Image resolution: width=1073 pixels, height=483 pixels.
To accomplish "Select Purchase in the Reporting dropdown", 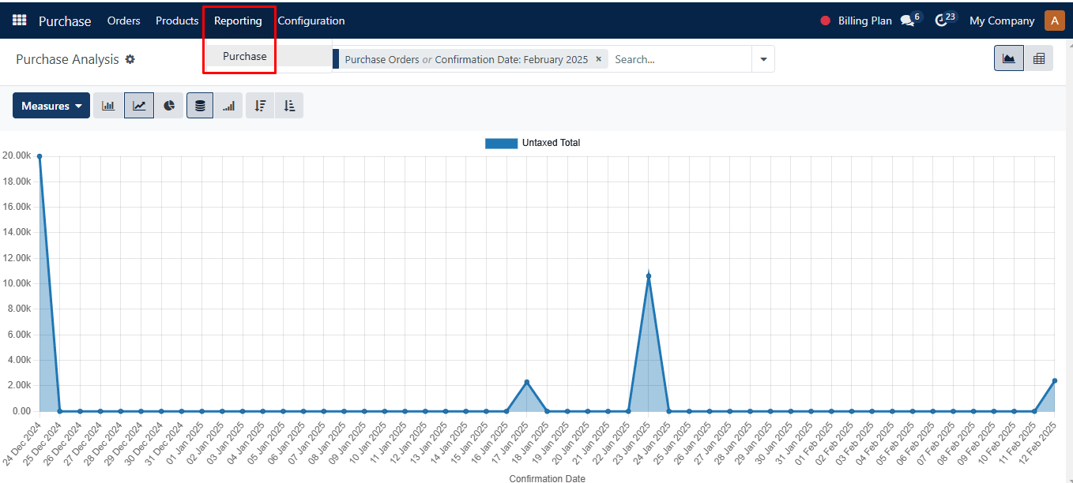I will pos(245,56).
